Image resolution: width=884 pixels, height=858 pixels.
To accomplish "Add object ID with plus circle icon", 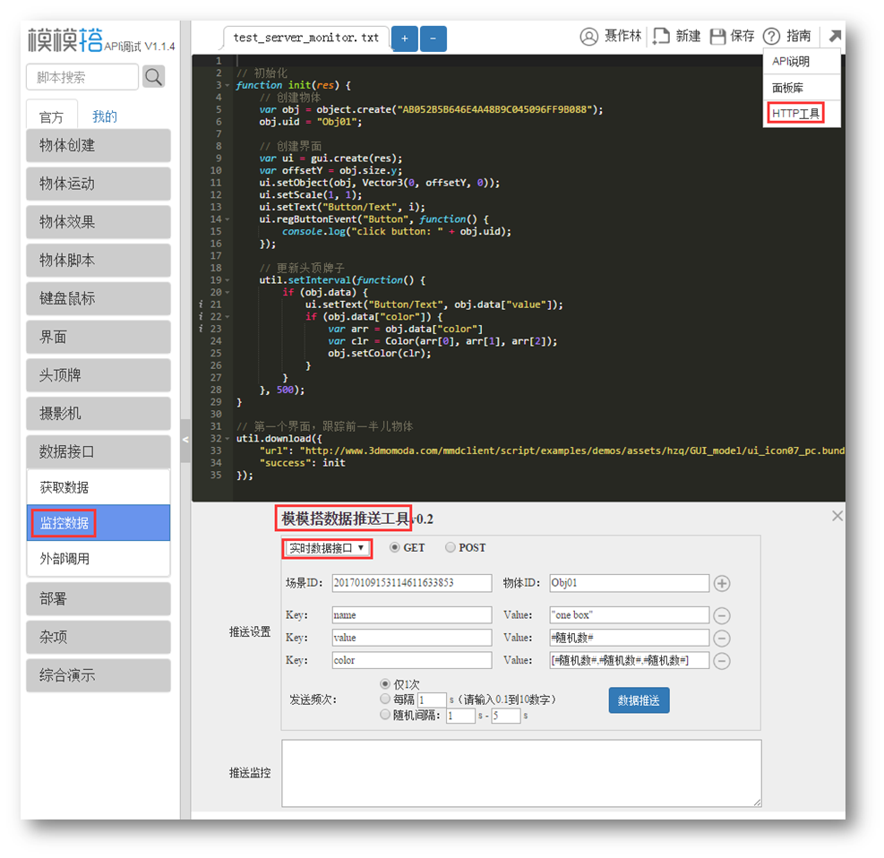I will pyautogui.click(x=722, y=583).
